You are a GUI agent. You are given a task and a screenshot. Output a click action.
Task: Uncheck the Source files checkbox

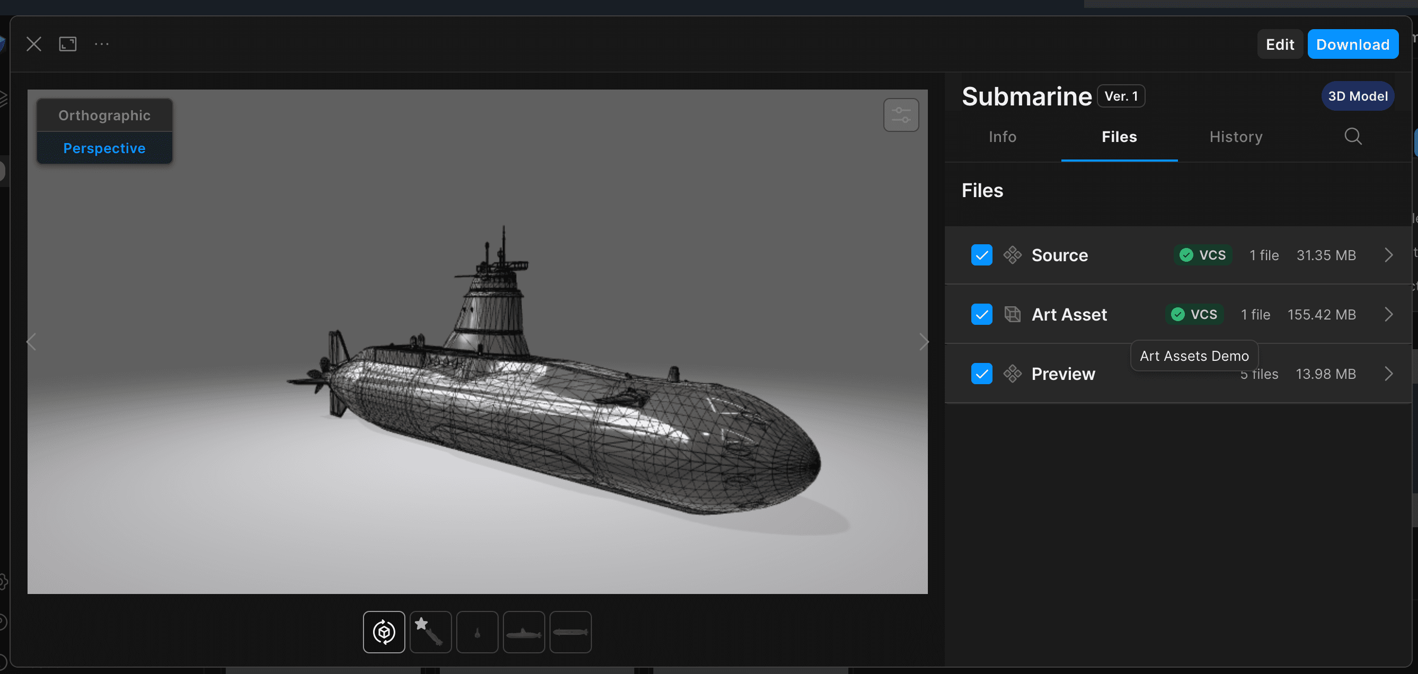tap(981, 255)
